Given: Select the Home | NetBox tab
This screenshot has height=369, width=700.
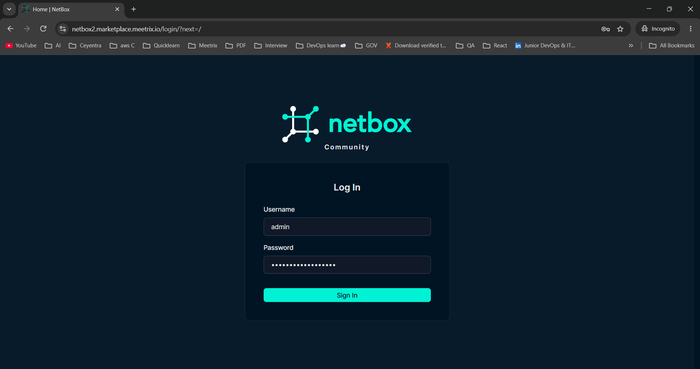Looking at the screenshot, I should 71,9.
